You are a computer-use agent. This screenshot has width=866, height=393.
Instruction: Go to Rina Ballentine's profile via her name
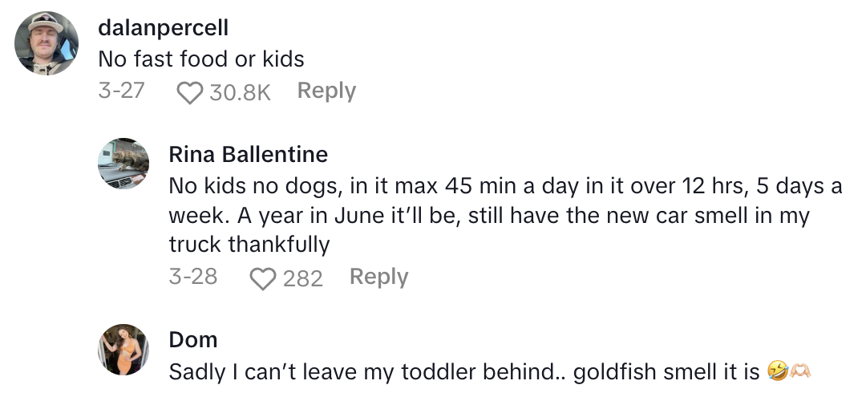coord(248,153)
